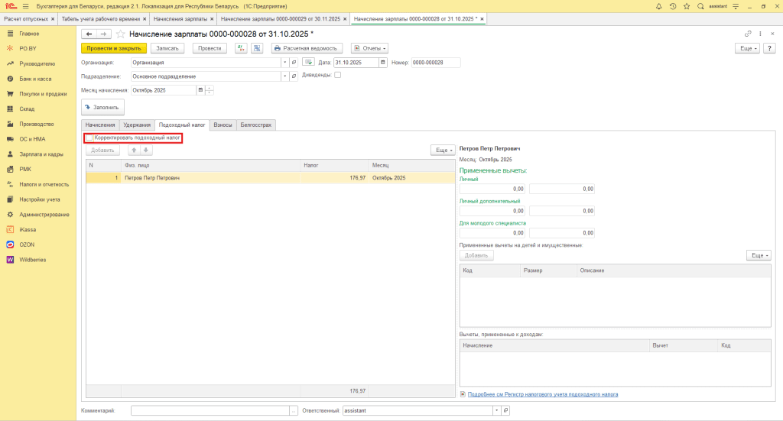Click the favorites star in title bar
Image resolution: width=783 pixels, height=421 pixels.
point(687,6)
